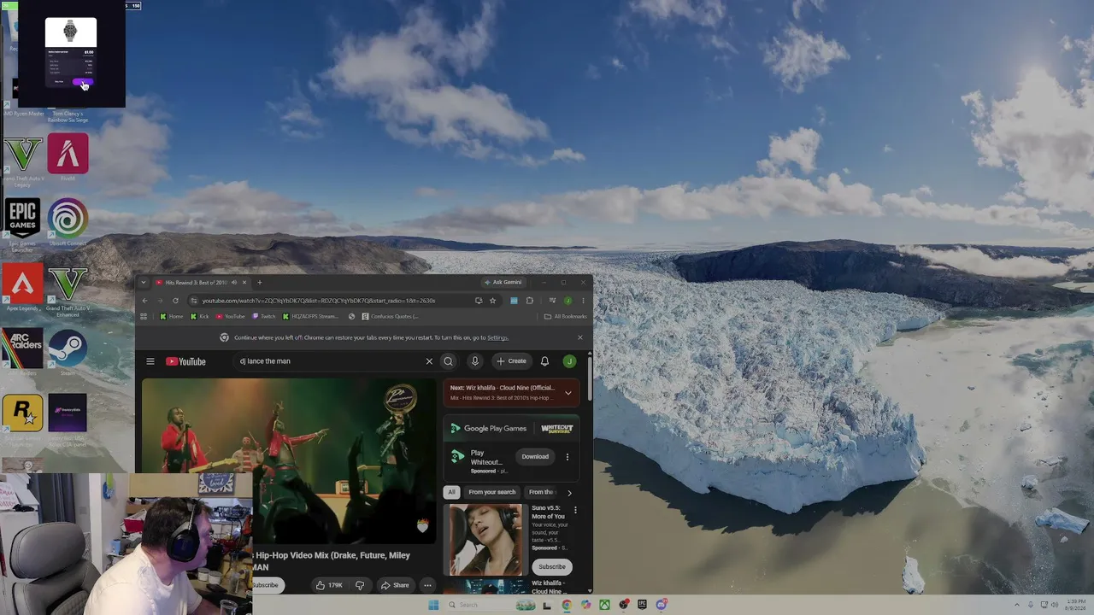Open options for the Suno v5.5 ad

pyautogui.click(x=575, y=511)
